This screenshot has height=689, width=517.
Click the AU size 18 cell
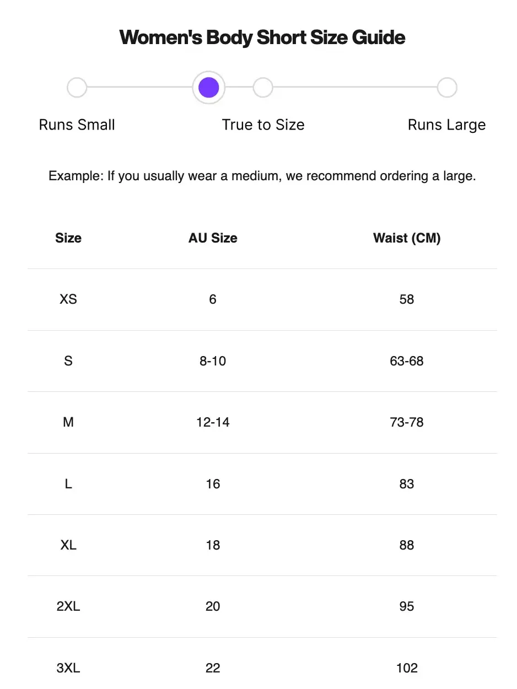coord(213,545)
